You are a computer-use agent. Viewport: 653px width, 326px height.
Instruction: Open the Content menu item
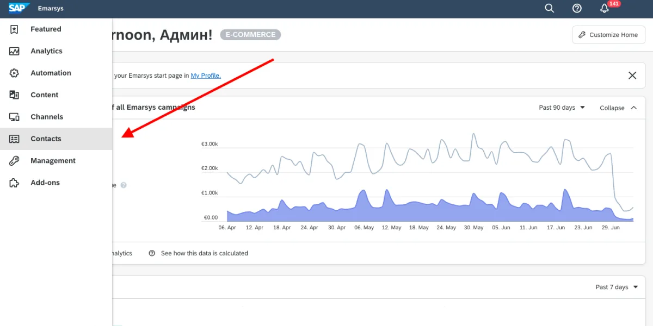pos(56,95)
